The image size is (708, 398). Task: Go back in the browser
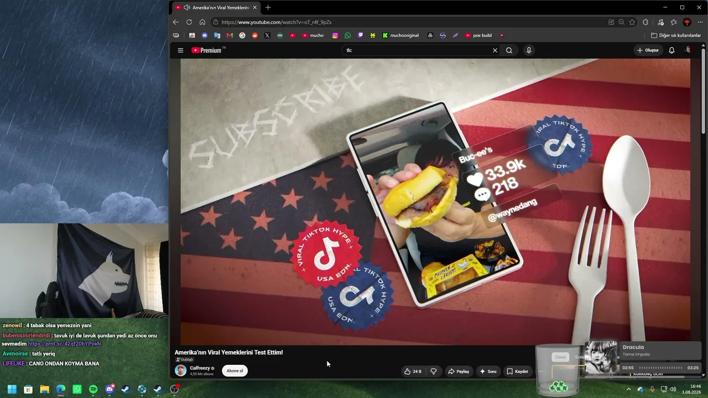(176, 22)
